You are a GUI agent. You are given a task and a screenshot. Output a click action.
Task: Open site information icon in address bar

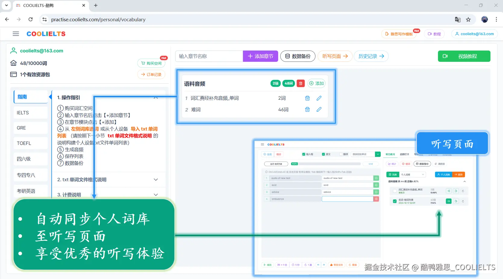45,20
